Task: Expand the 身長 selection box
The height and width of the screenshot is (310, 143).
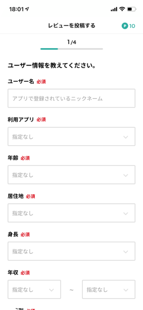Action: coord(71,251)
